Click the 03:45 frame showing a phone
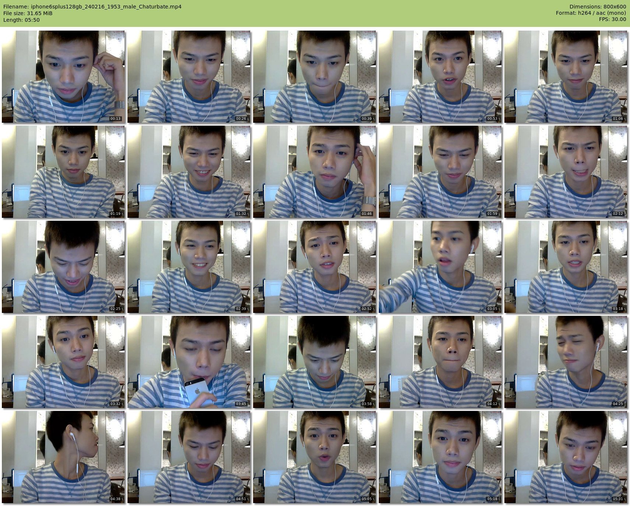Viewport: 630px width, 506px height. [189, 362]
